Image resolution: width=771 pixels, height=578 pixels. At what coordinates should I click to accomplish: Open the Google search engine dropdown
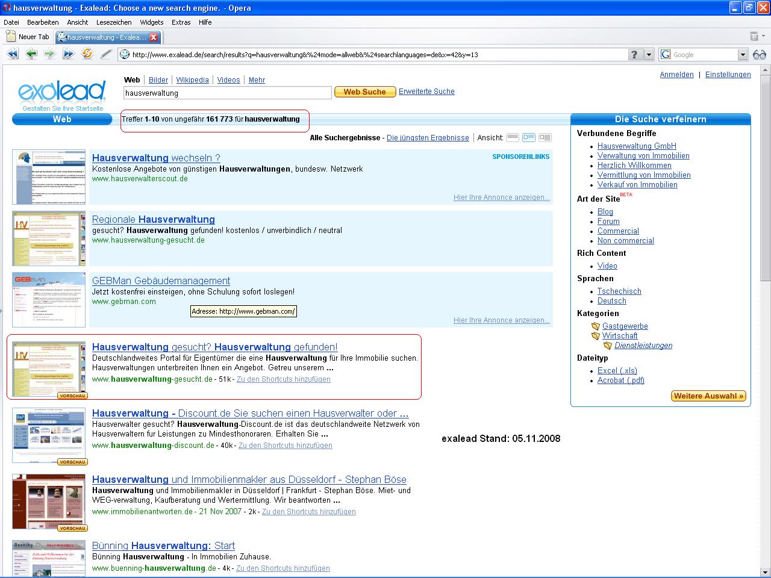tap(742, 55)
